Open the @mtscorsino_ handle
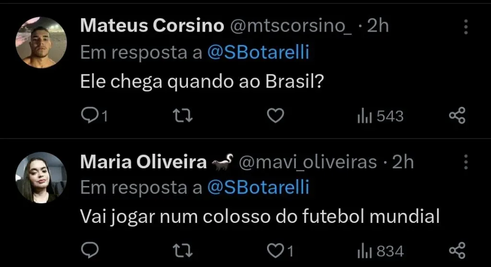The image size is (491, 267). [x=292, y=26]
